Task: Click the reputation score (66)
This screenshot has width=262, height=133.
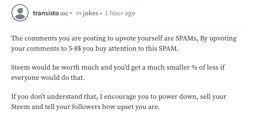Action: coord(64,13)
